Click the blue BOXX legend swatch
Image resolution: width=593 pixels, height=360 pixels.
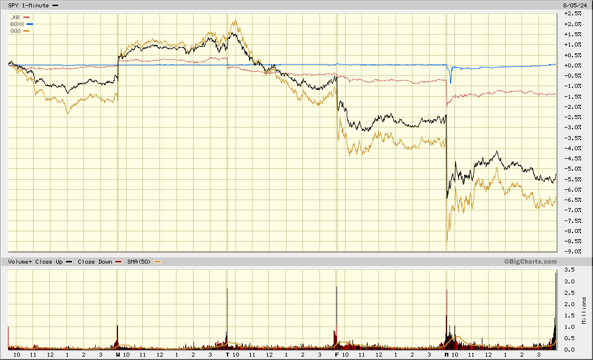click(30, 24)
